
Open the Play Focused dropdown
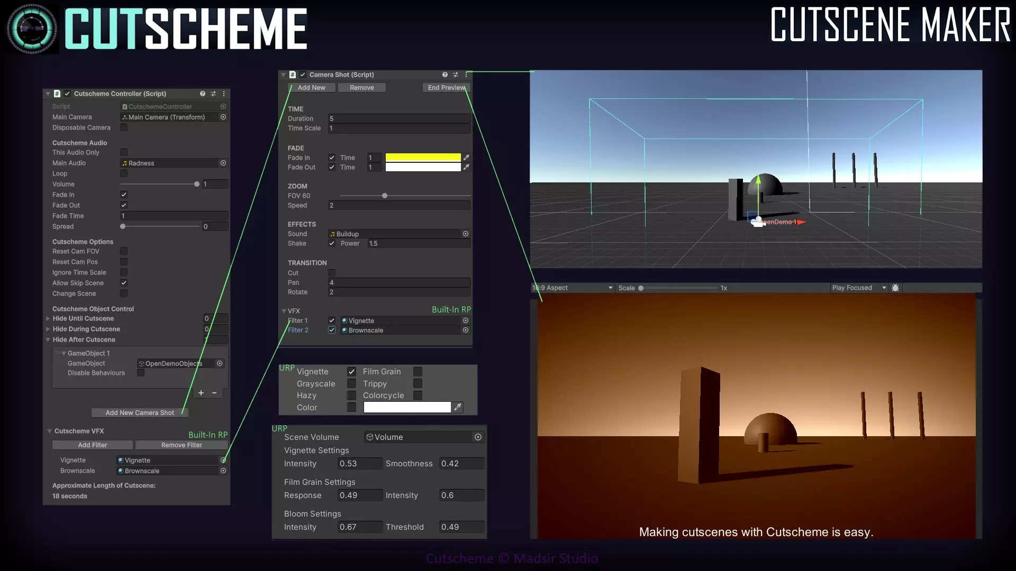point(858,288)
